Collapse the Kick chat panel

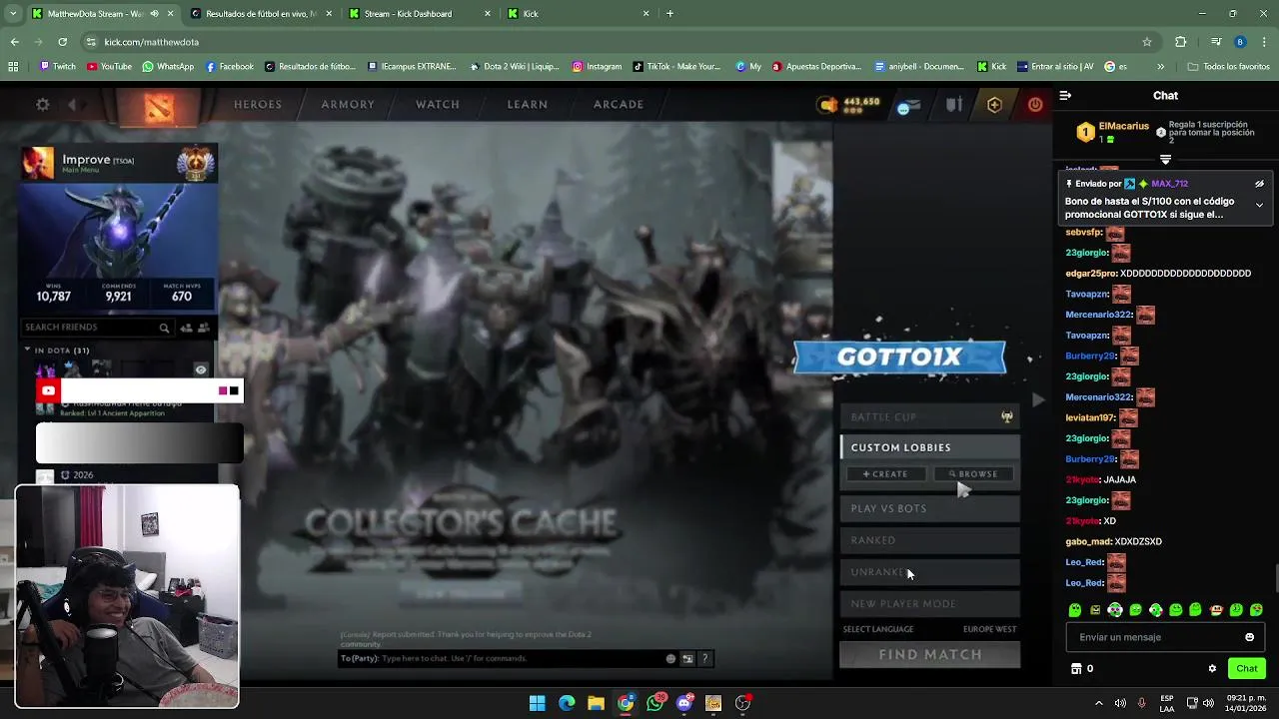[1065, 96]
